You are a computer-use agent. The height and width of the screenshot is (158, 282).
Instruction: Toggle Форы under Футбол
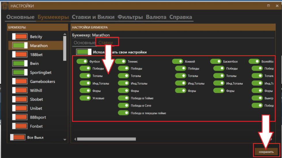85,90
